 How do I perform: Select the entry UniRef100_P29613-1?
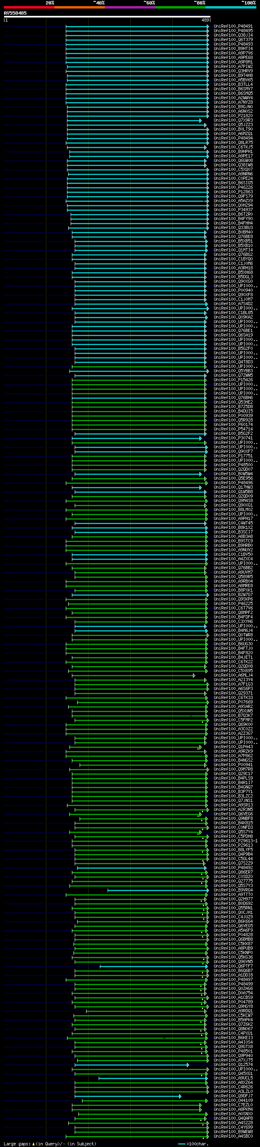[x=235, y=841]
